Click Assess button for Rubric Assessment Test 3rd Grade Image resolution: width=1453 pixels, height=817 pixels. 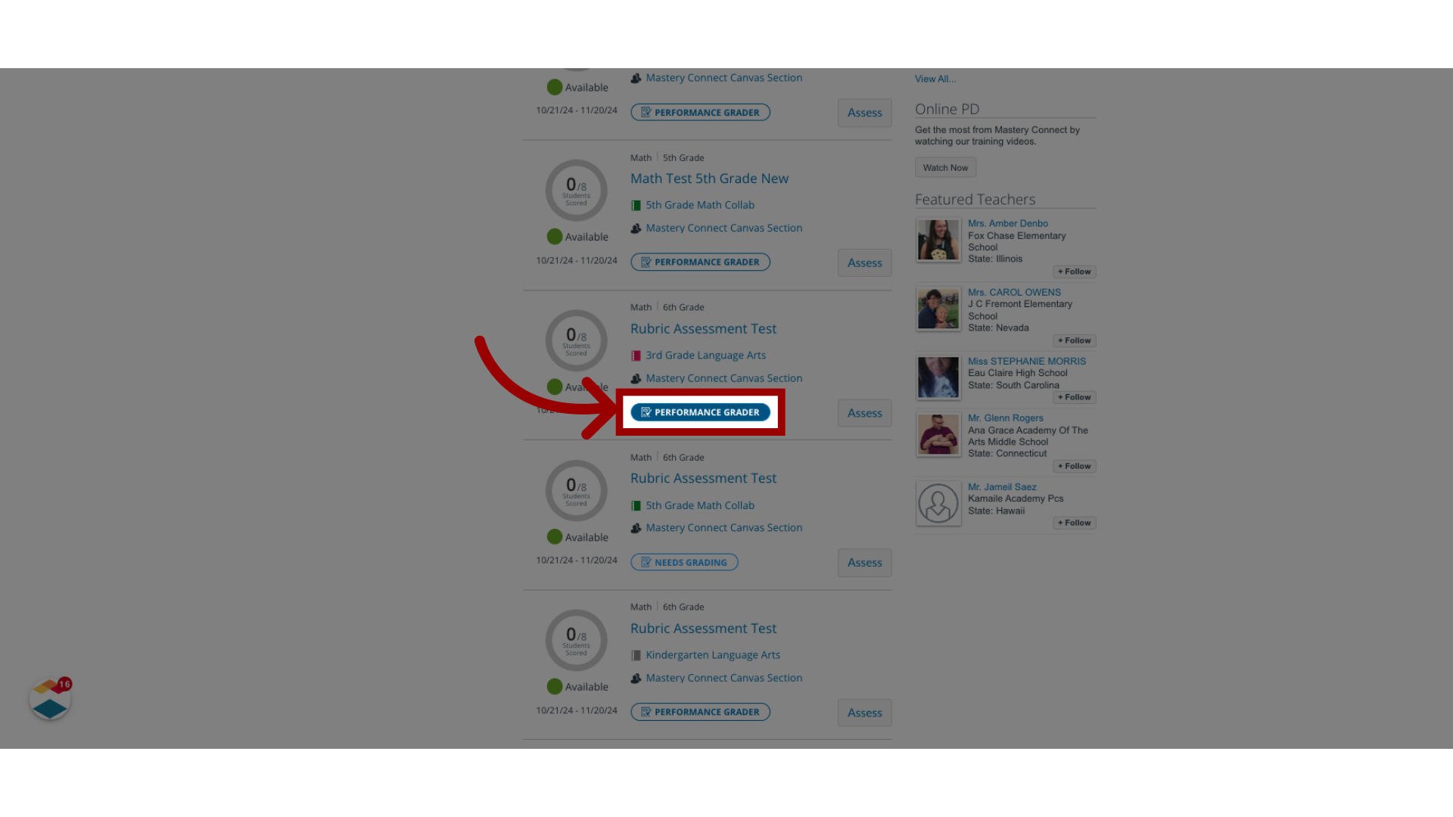point(864,412)
